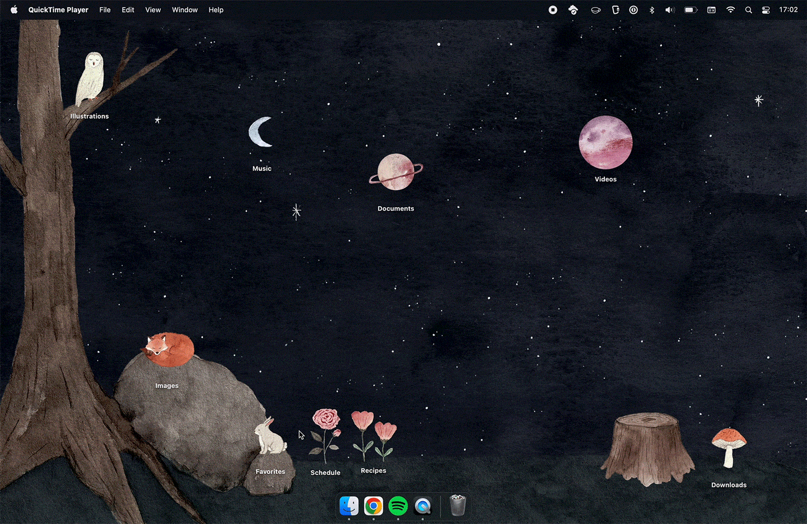
Task: Open Control Center toggles icon
Action: (x=766, y=9)
